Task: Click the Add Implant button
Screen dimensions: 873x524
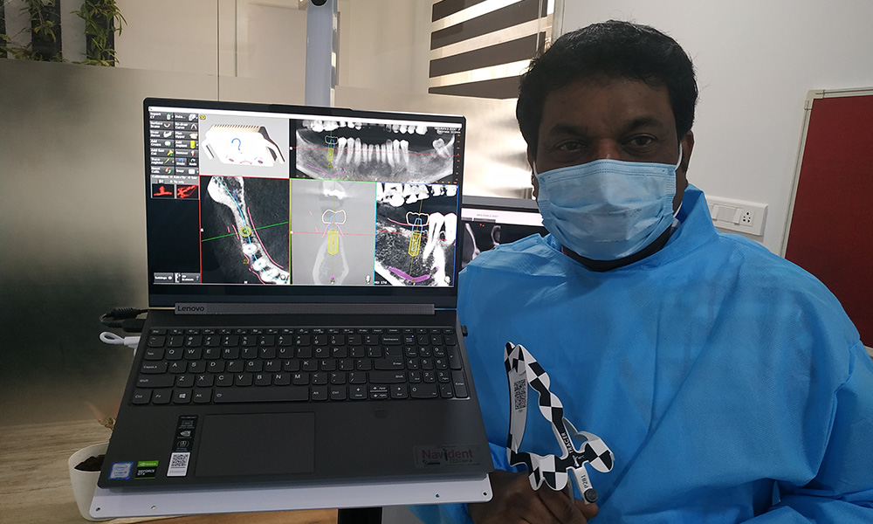Action: pyautogui.click(x=185, y=144)
